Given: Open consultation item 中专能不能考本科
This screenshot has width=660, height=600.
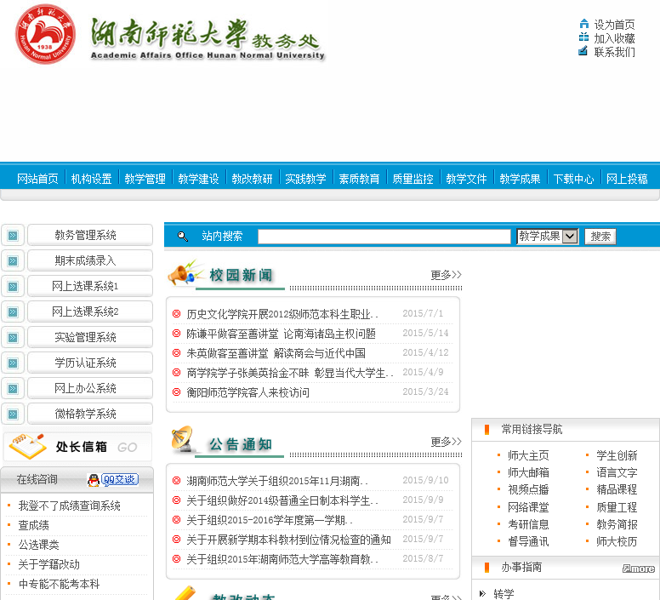Looking at the screenshot, I should tap(60, 584).
